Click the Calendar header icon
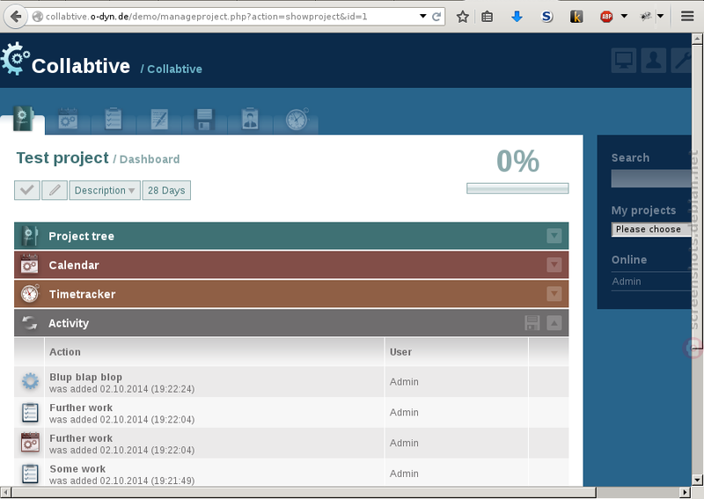The width and height of the screenshot is (704, 499). 30,265
